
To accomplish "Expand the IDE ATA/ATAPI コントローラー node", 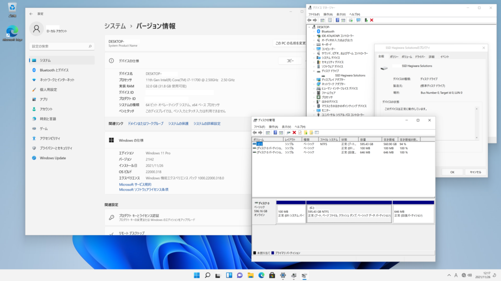I will click(314, 36).
